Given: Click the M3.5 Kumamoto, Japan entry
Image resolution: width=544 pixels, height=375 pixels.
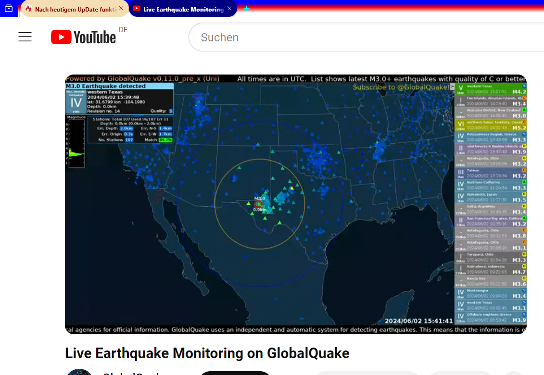Looking at the screenshot, I should click(491, 198).
